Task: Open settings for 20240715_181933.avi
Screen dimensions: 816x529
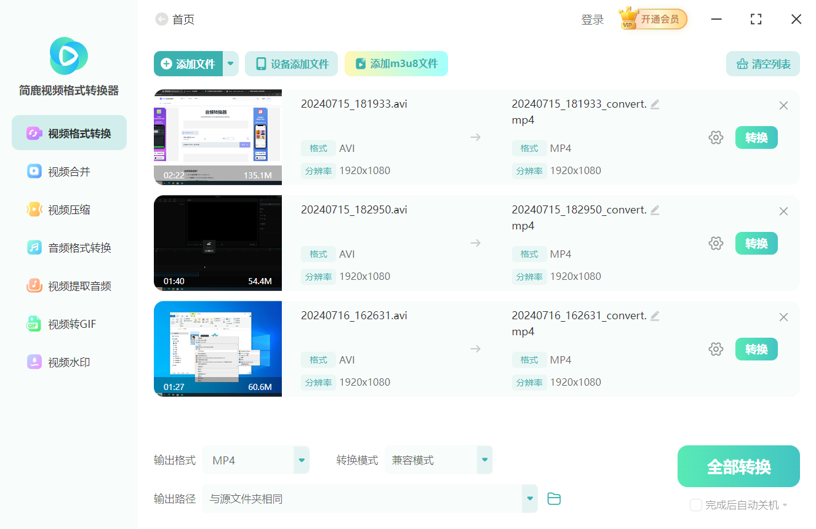Action: (x=716, y=137)
